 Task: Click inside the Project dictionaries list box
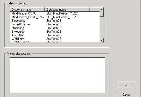click(57, 75)
